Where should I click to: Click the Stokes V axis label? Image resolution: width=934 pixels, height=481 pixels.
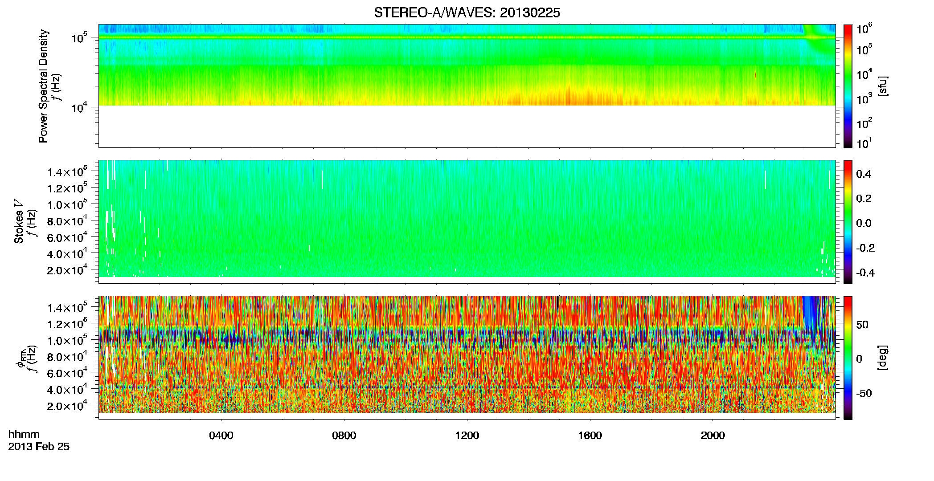pyautogui.click(x=19, y=221)
